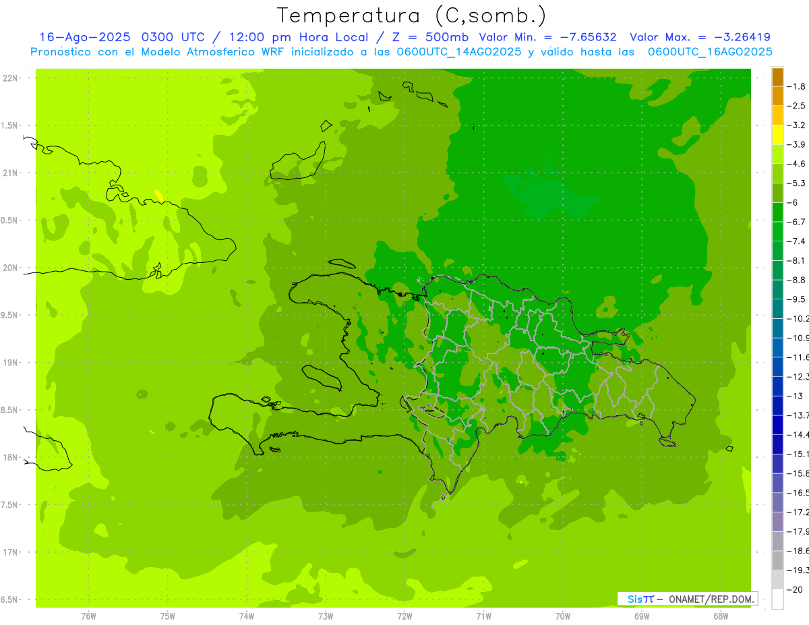Click the 68W longitude label
Screen dimensions: 809x625
720,616
